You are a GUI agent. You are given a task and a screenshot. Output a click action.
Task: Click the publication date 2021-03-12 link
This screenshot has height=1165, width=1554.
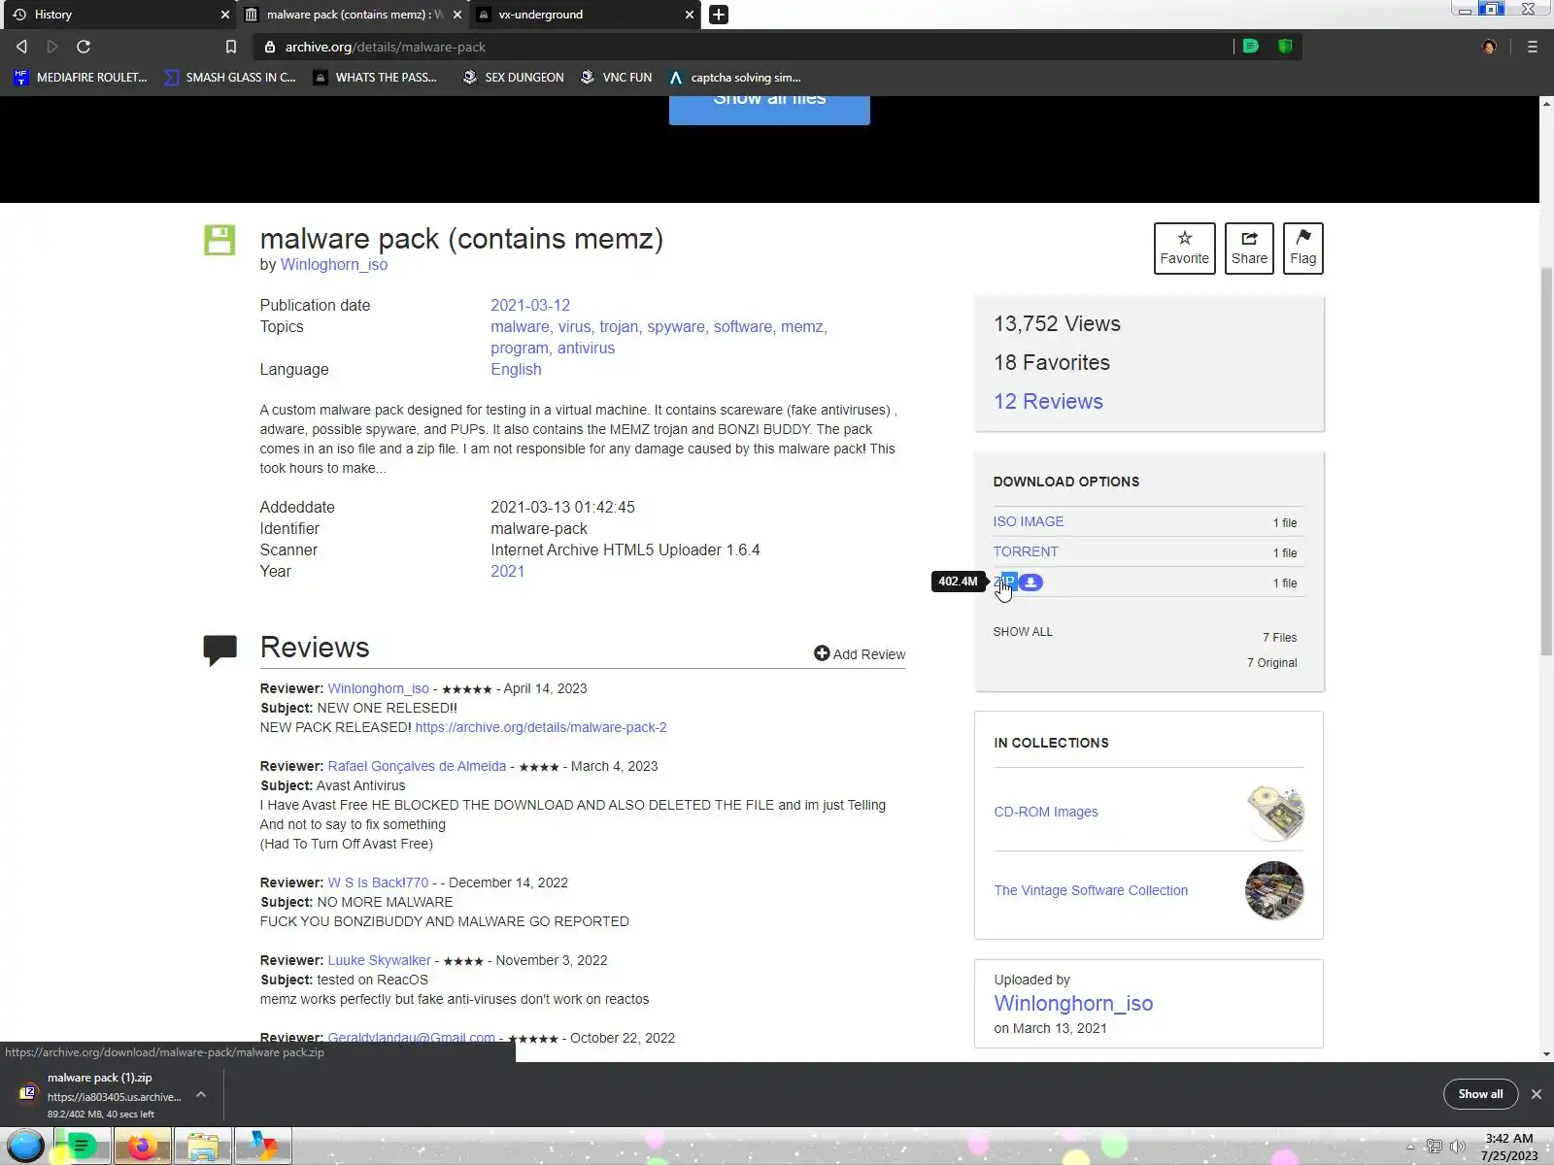point(530,305)
